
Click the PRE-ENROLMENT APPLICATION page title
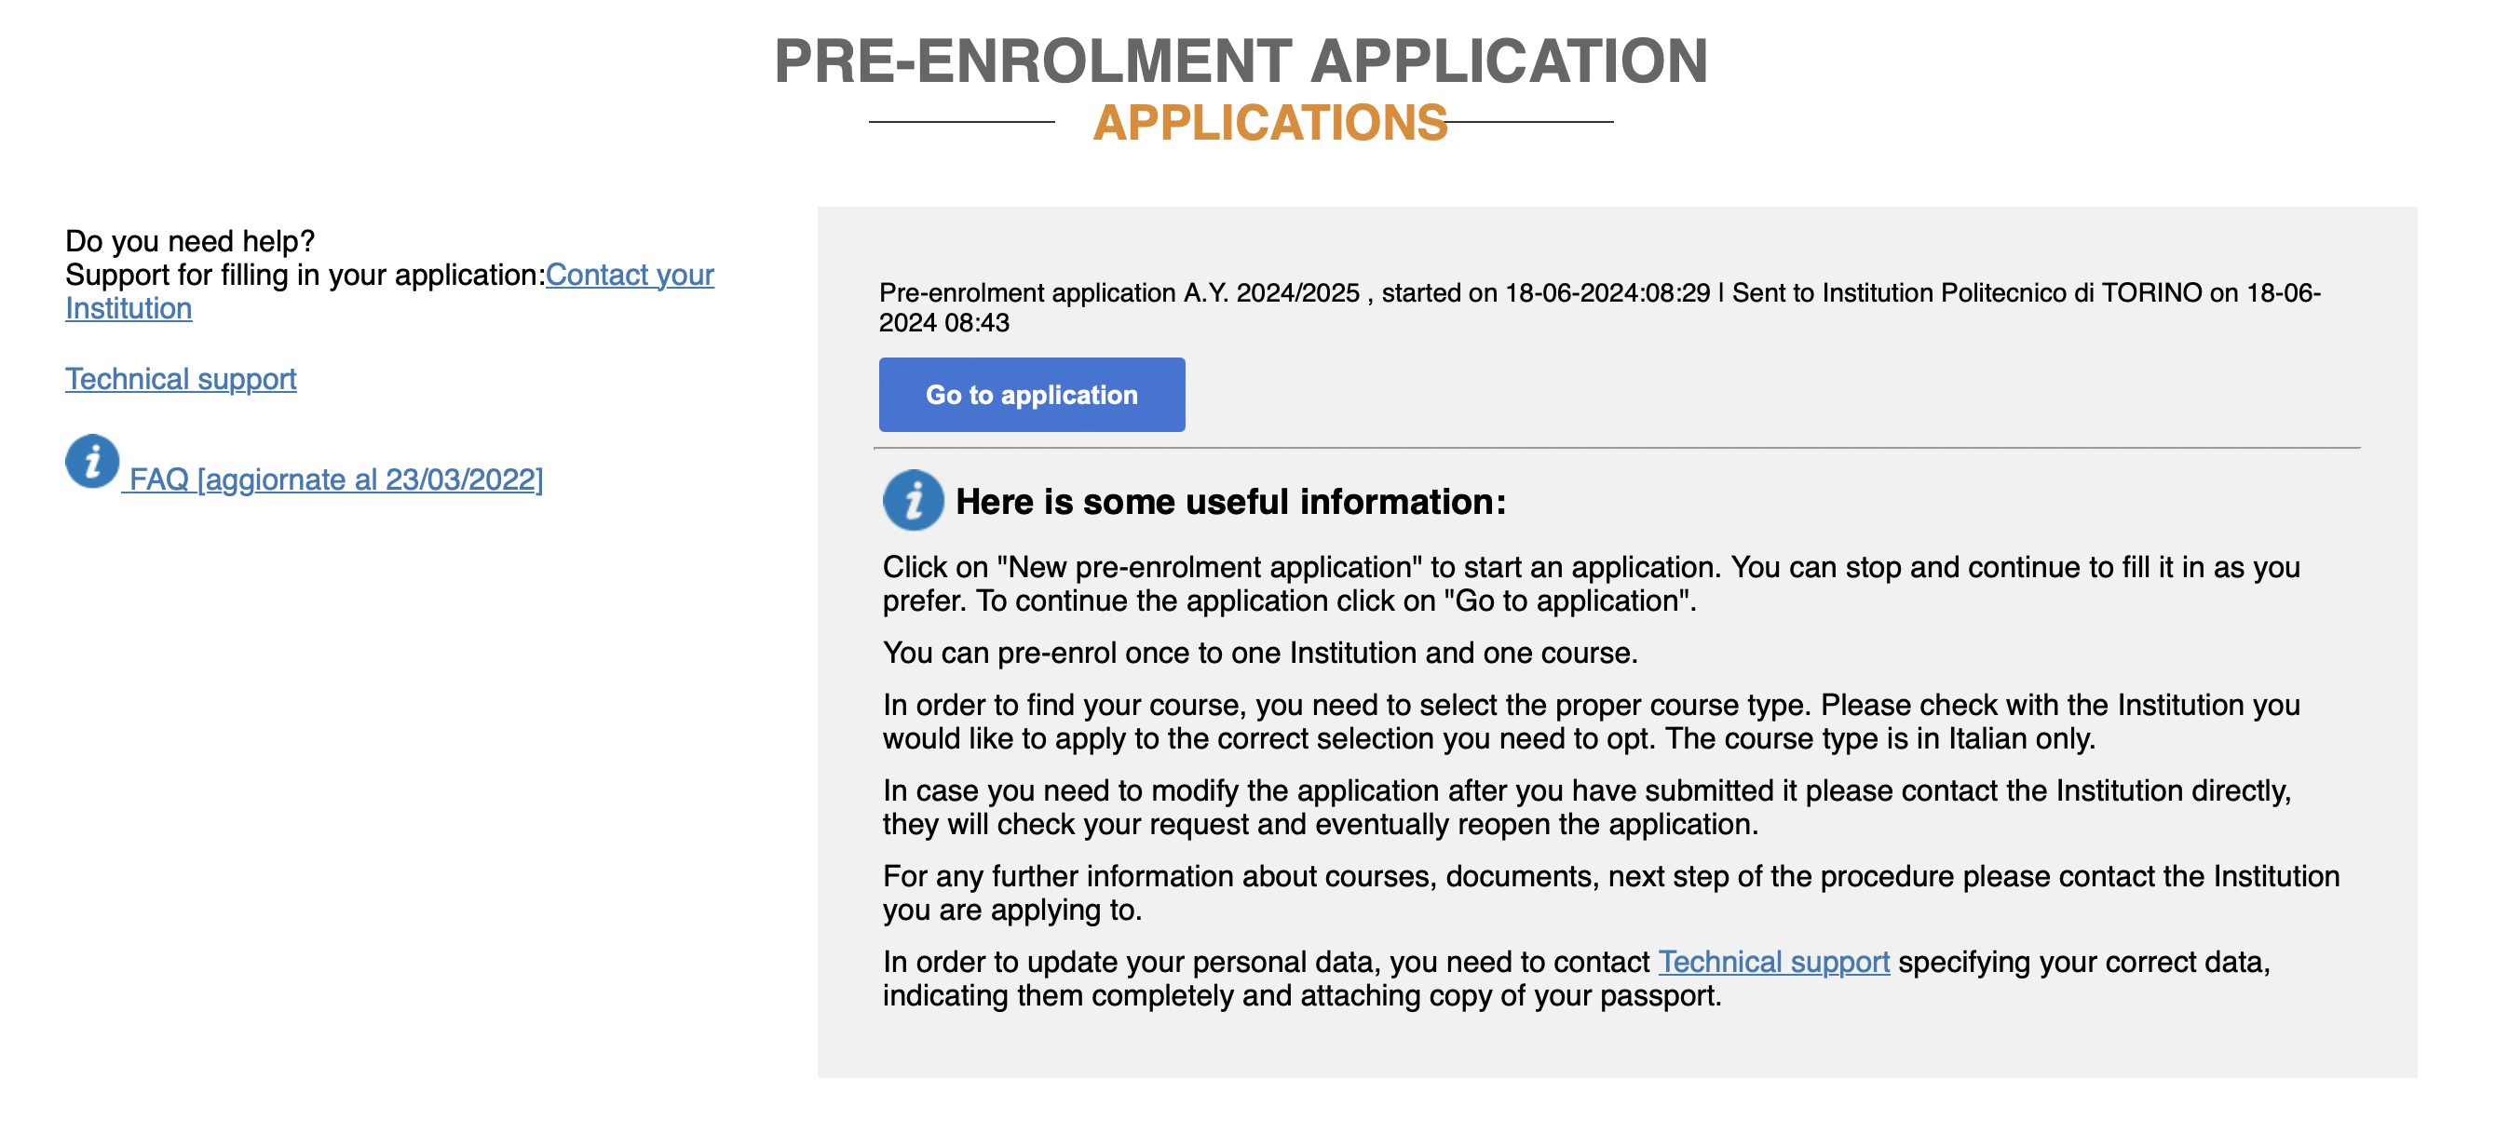[1241, 61]
